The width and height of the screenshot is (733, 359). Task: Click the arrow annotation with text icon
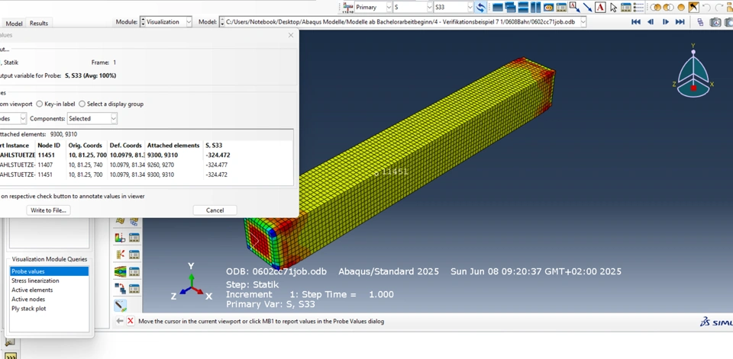point(574,8)
